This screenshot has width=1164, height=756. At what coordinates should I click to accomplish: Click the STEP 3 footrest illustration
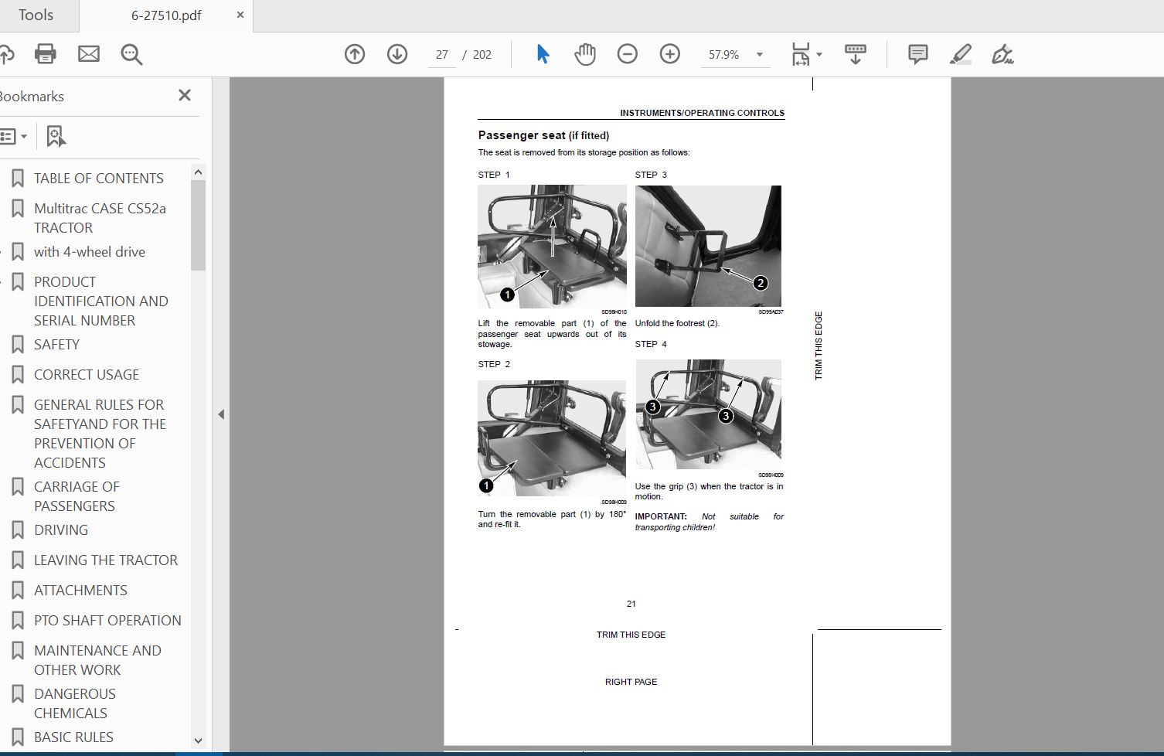[x=708, y=246]
